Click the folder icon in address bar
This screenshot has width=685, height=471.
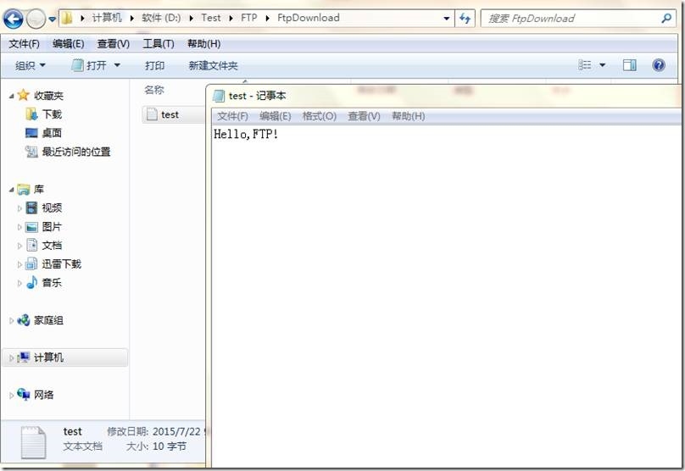point(67,18)
